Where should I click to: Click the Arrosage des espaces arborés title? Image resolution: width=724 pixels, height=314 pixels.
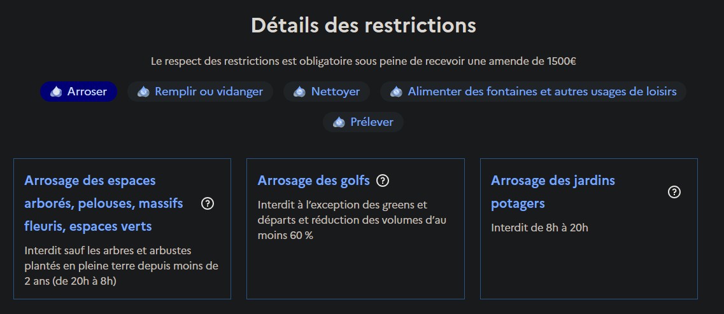coord(103,203)
